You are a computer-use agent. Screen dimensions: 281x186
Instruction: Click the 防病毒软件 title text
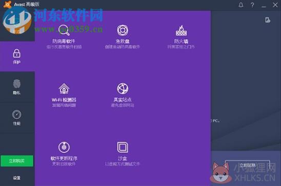[64, 41]
